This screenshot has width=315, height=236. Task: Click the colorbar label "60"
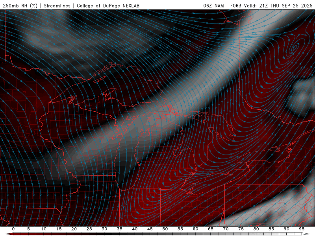click(195, 229)
